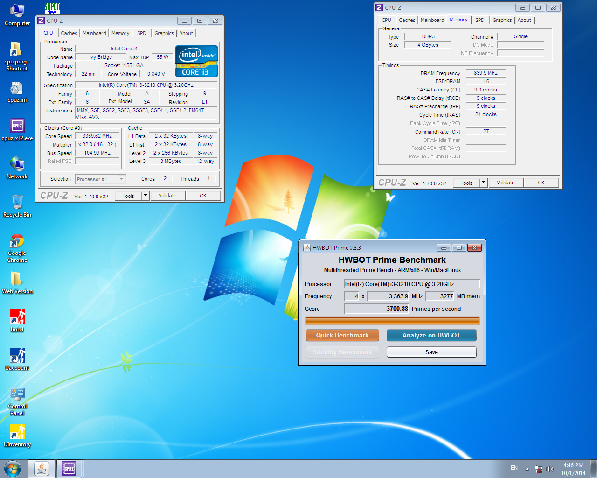Click the Specification i3-3210 text field
This screenshot has width=597, height=478.
(146, 85)
